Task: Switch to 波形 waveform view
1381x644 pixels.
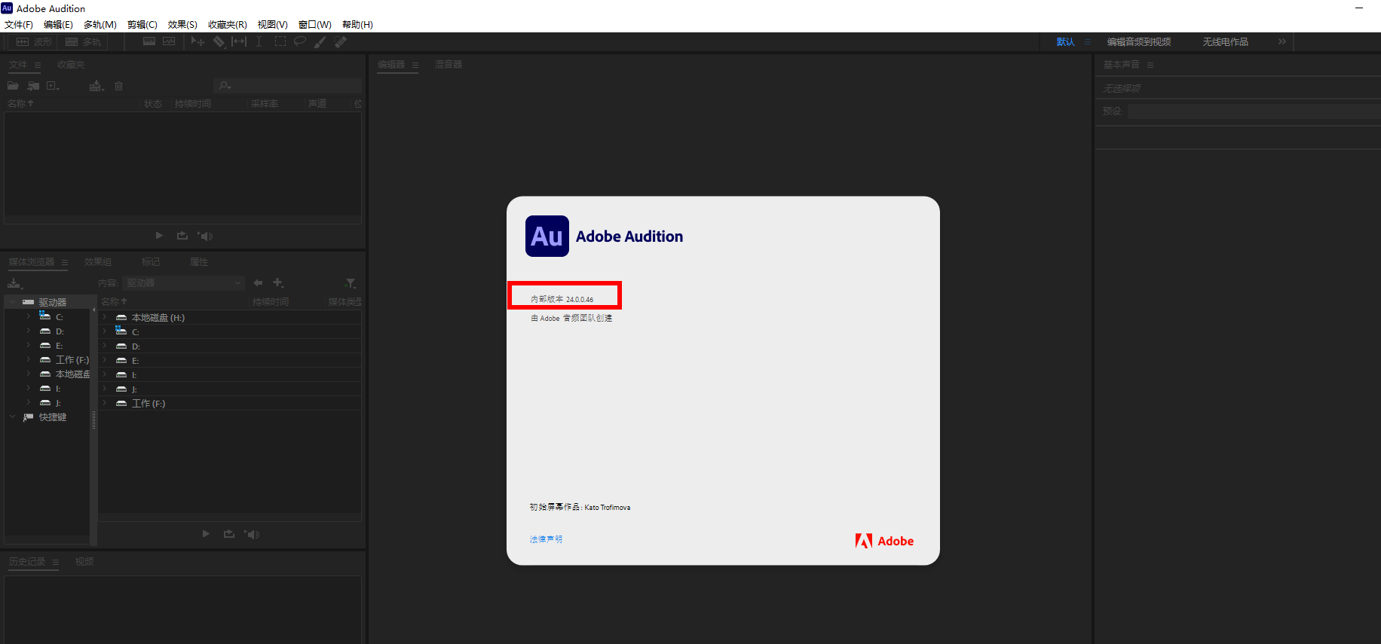Action: [x=35, y=42]
